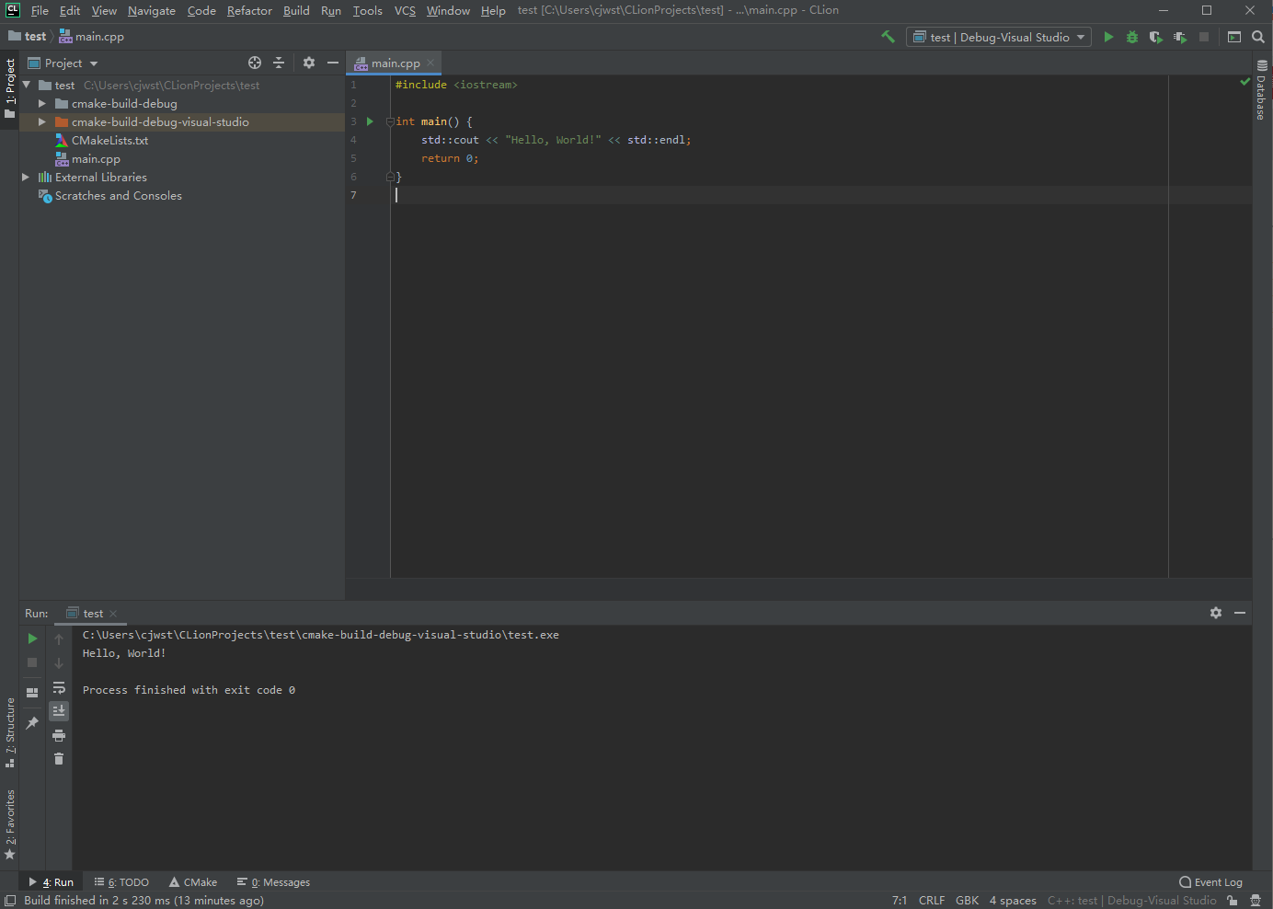Change line ending by clicking CRLF
Image resolution: width=1273 pixels, height=909 pixels.
(932, 900)
